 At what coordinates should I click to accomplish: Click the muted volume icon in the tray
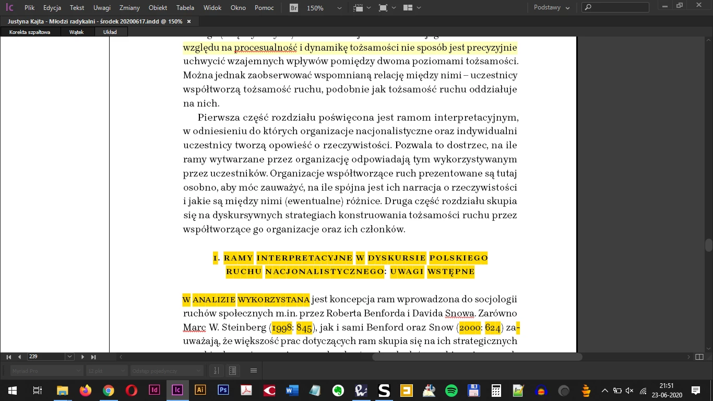point(629,390)
